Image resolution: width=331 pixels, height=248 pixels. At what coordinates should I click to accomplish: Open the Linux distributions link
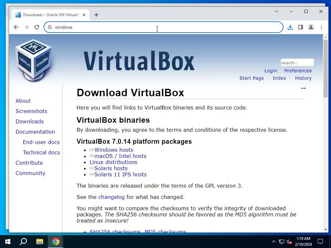pos(113,162)
